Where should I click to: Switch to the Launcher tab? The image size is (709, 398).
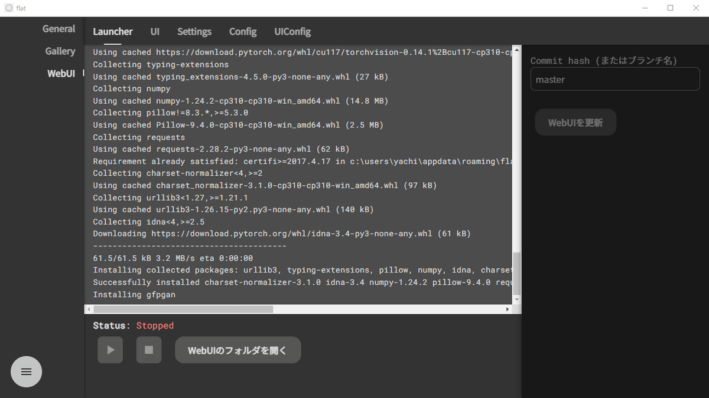112,32
